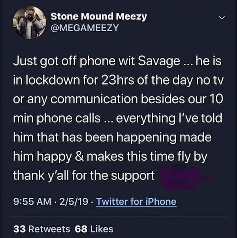
Task: Select the 2/5/19 date
Action: tap(73, 202)
